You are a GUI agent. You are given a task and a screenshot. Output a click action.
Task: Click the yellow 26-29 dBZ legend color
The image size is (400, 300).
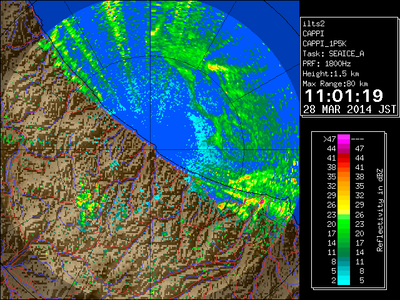344,205
